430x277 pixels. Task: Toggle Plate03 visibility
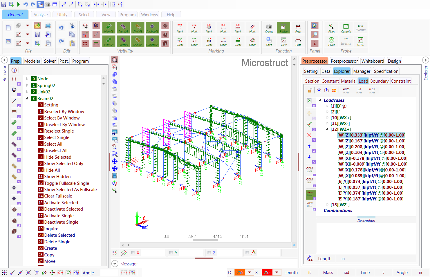[123, 28]
